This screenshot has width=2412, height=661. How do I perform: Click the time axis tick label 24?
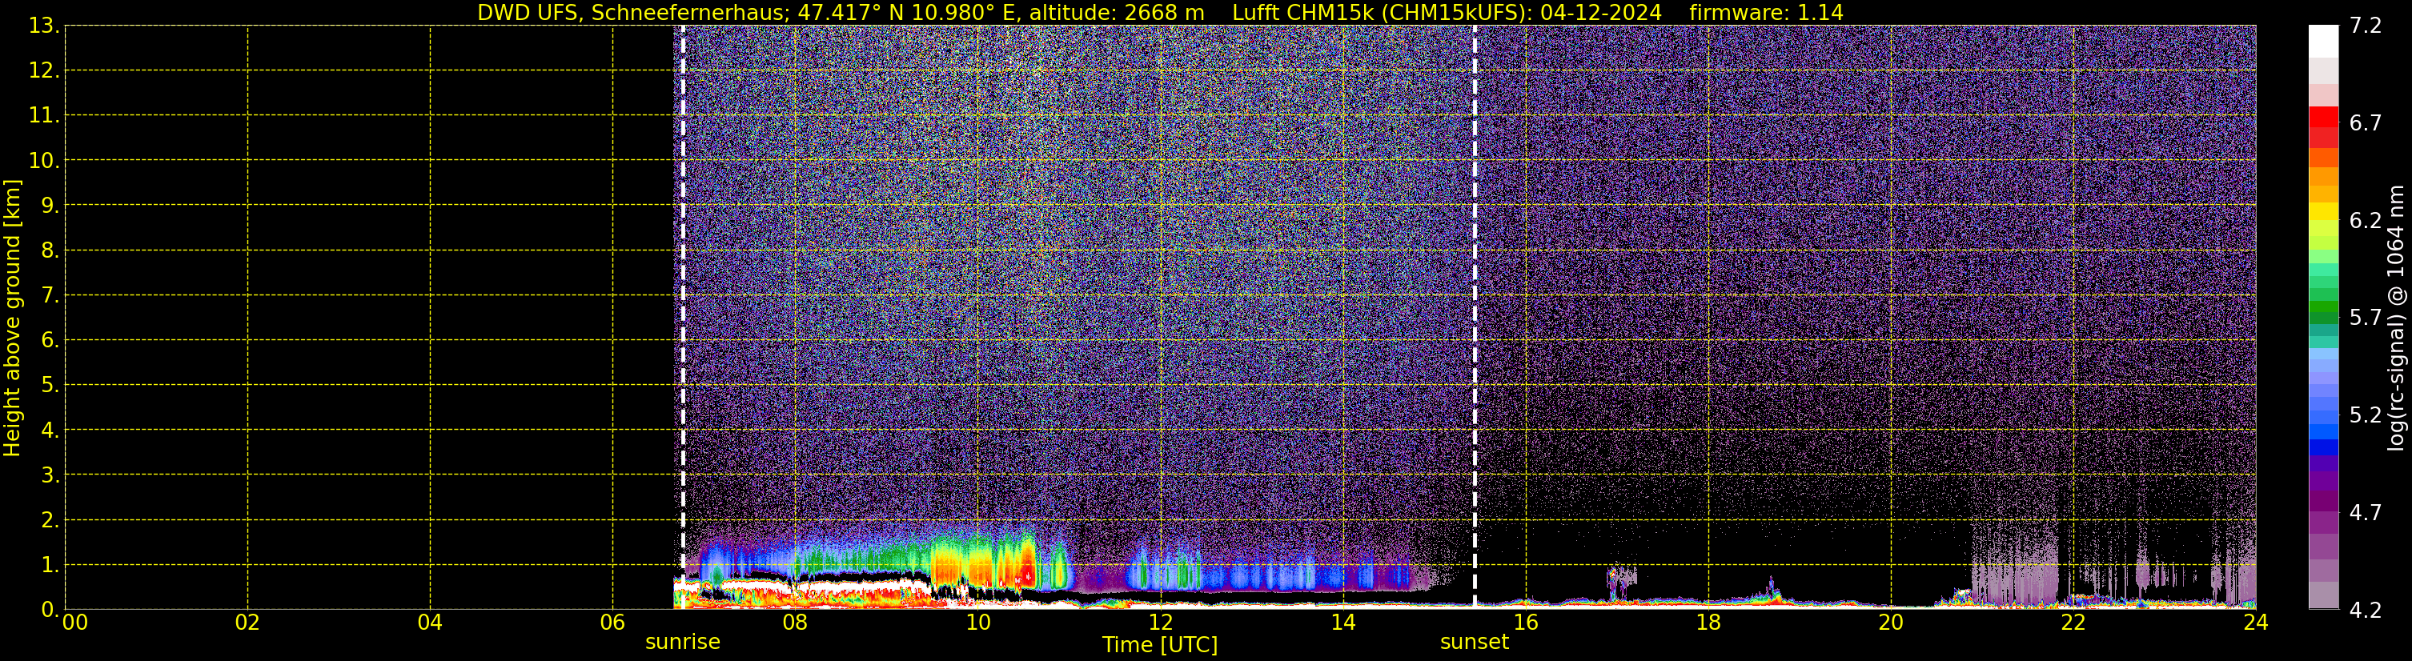2256,623
